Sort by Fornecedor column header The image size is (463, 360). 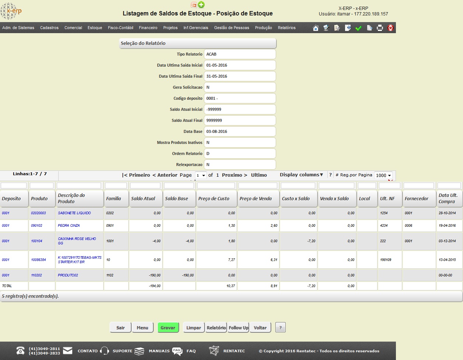click(419, 198)
